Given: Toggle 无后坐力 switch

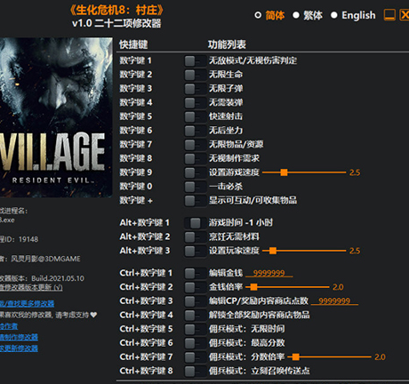Looking at the screenshot, I should [195, 131].
